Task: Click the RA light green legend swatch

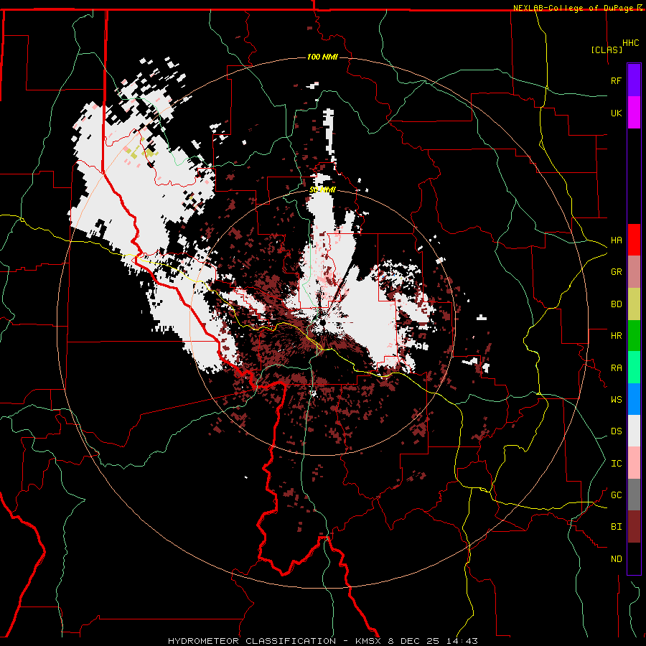Action: 634,368
